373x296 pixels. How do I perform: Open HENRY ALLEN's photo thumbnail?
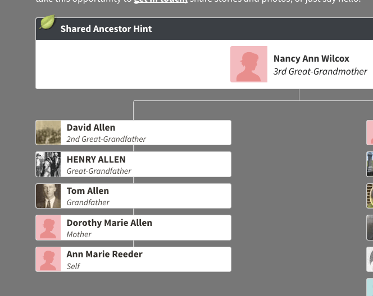click(48, 164)
